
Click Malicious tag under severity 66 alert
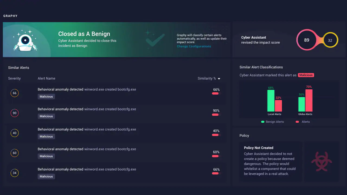pos(46,96)
